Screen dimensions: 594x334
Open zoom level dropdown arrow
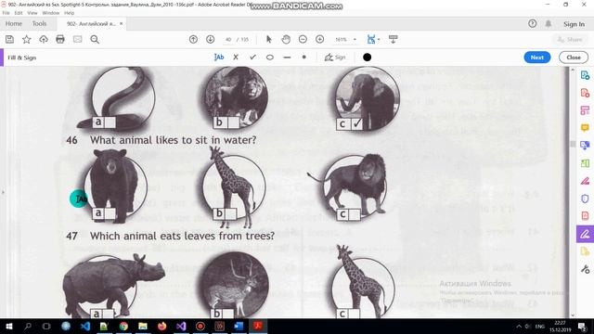[x=355, y=39]
